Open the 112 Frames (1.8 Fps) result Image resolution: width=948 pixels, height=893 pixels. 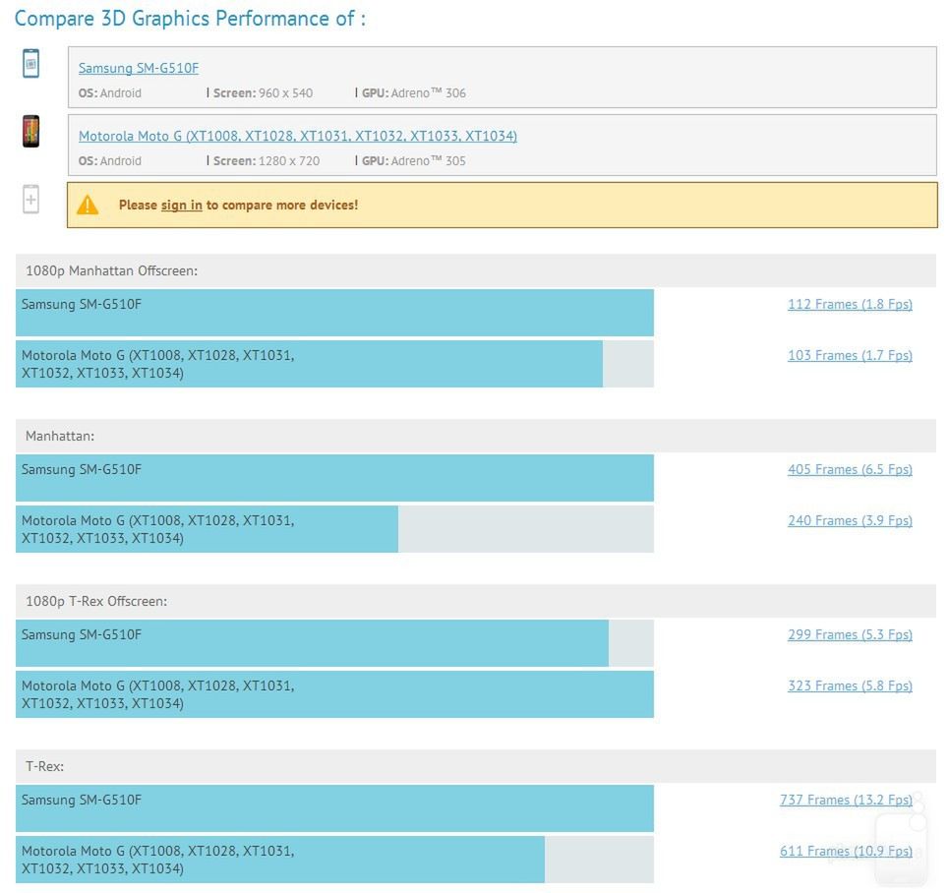(850, 304)
